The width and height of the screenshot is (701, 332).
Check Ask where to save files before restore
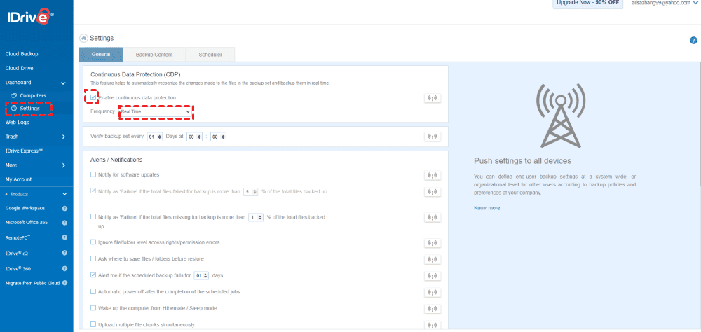(93, 258)
